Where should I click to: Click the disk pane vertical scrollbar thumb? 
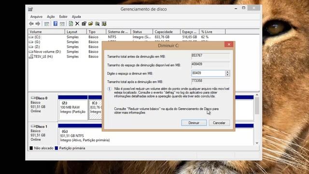(257, 105)
